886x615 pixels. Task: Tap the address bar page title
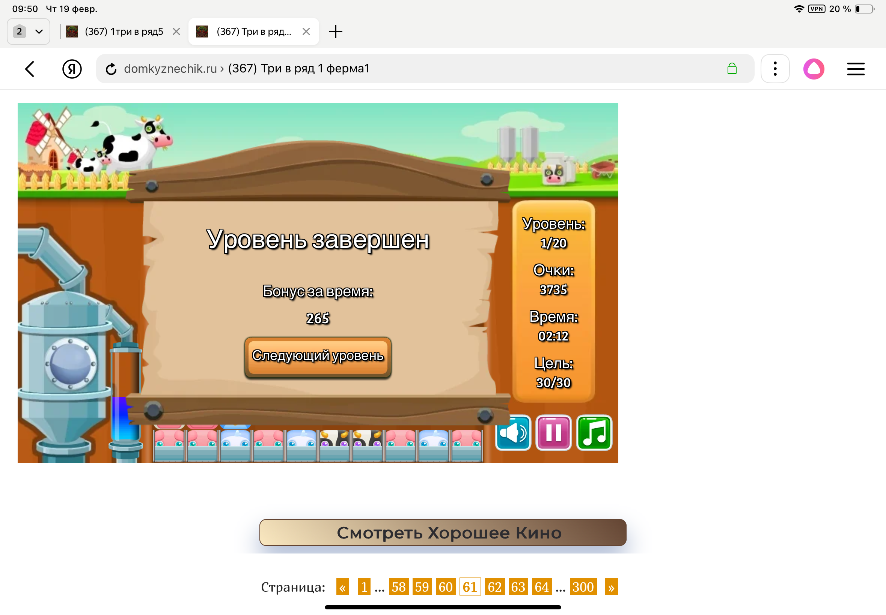click(x=298, y=69)
